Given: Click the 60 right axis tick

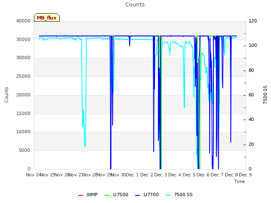Looking at the screenshot, I should pyautogui.click(x=251, y=95).
